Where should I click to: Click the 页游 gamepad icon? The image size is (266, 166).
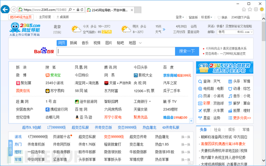tap(200, 96)
